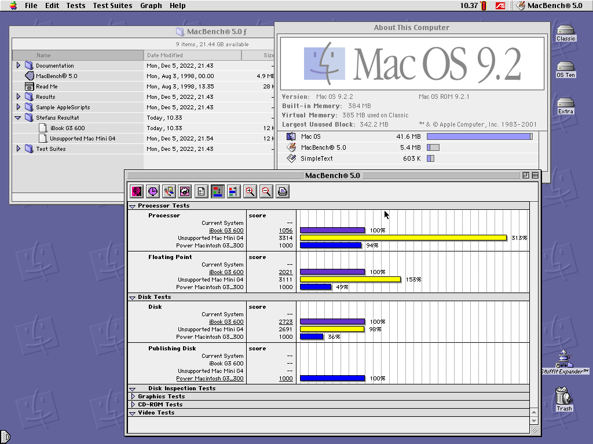The width and height of the screenshot is (593, 444).
Task: Select the StuffIt Expander desktop icon
Action: (564, 358)
